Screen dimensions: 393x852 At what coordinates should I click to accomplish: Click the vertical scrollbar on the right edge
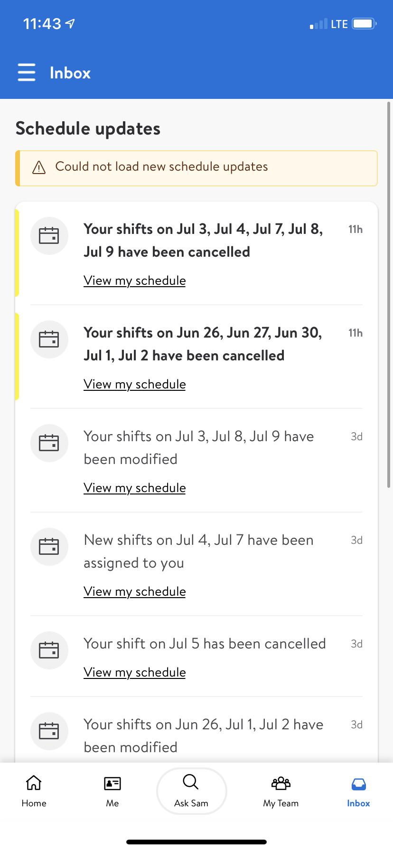click(x=389, y=238)
